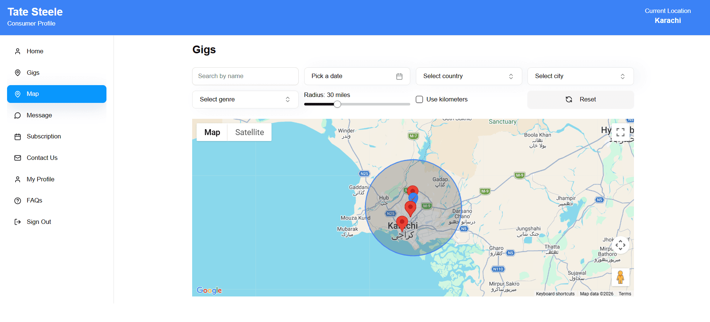Select the Map view type button
Image resolution: width=710 pixels, height=322 pixels.
pos(212,133)
